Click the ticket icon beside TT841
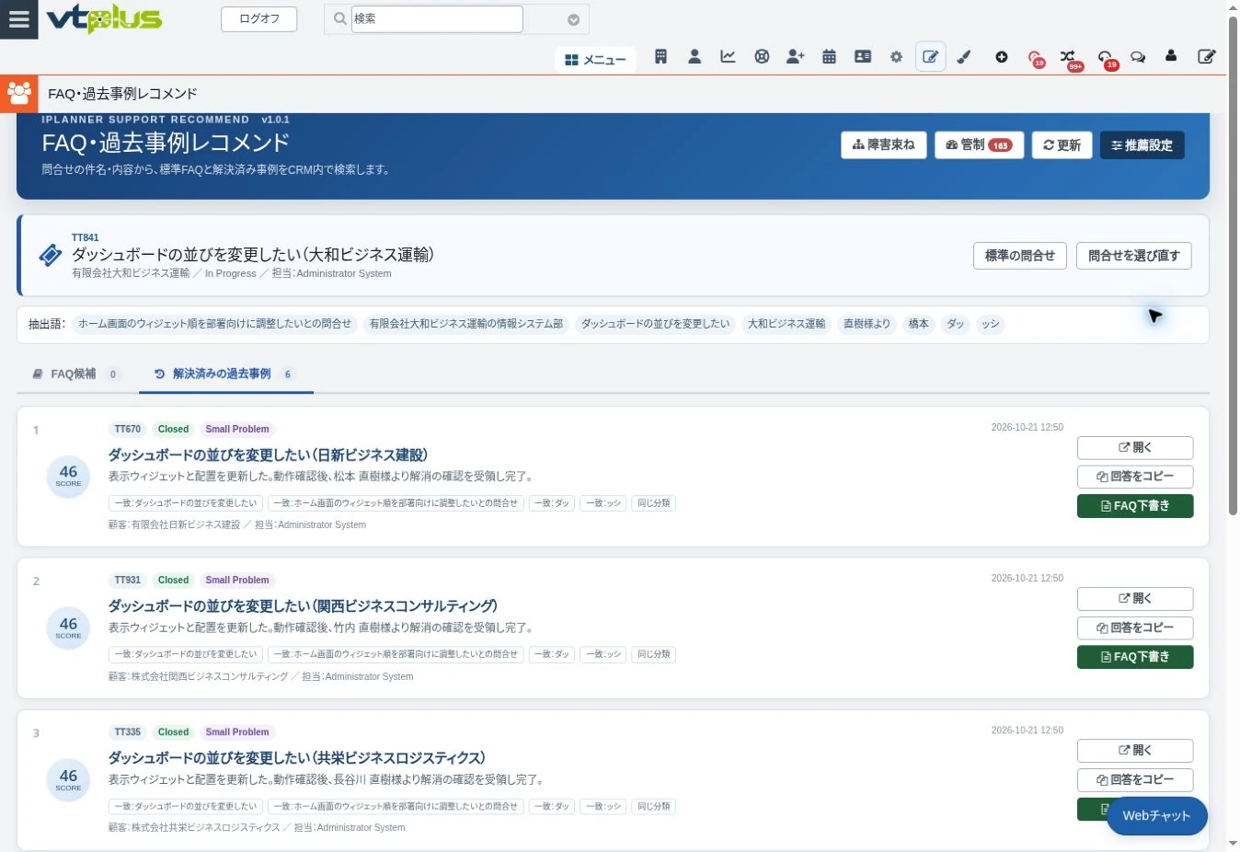 (51, 256)
